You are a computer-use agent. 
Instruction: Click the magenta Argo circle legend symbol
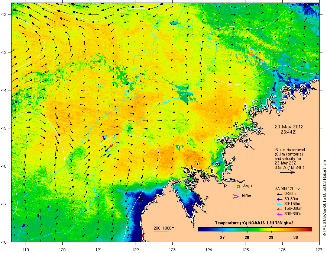[x=238, y=186]
